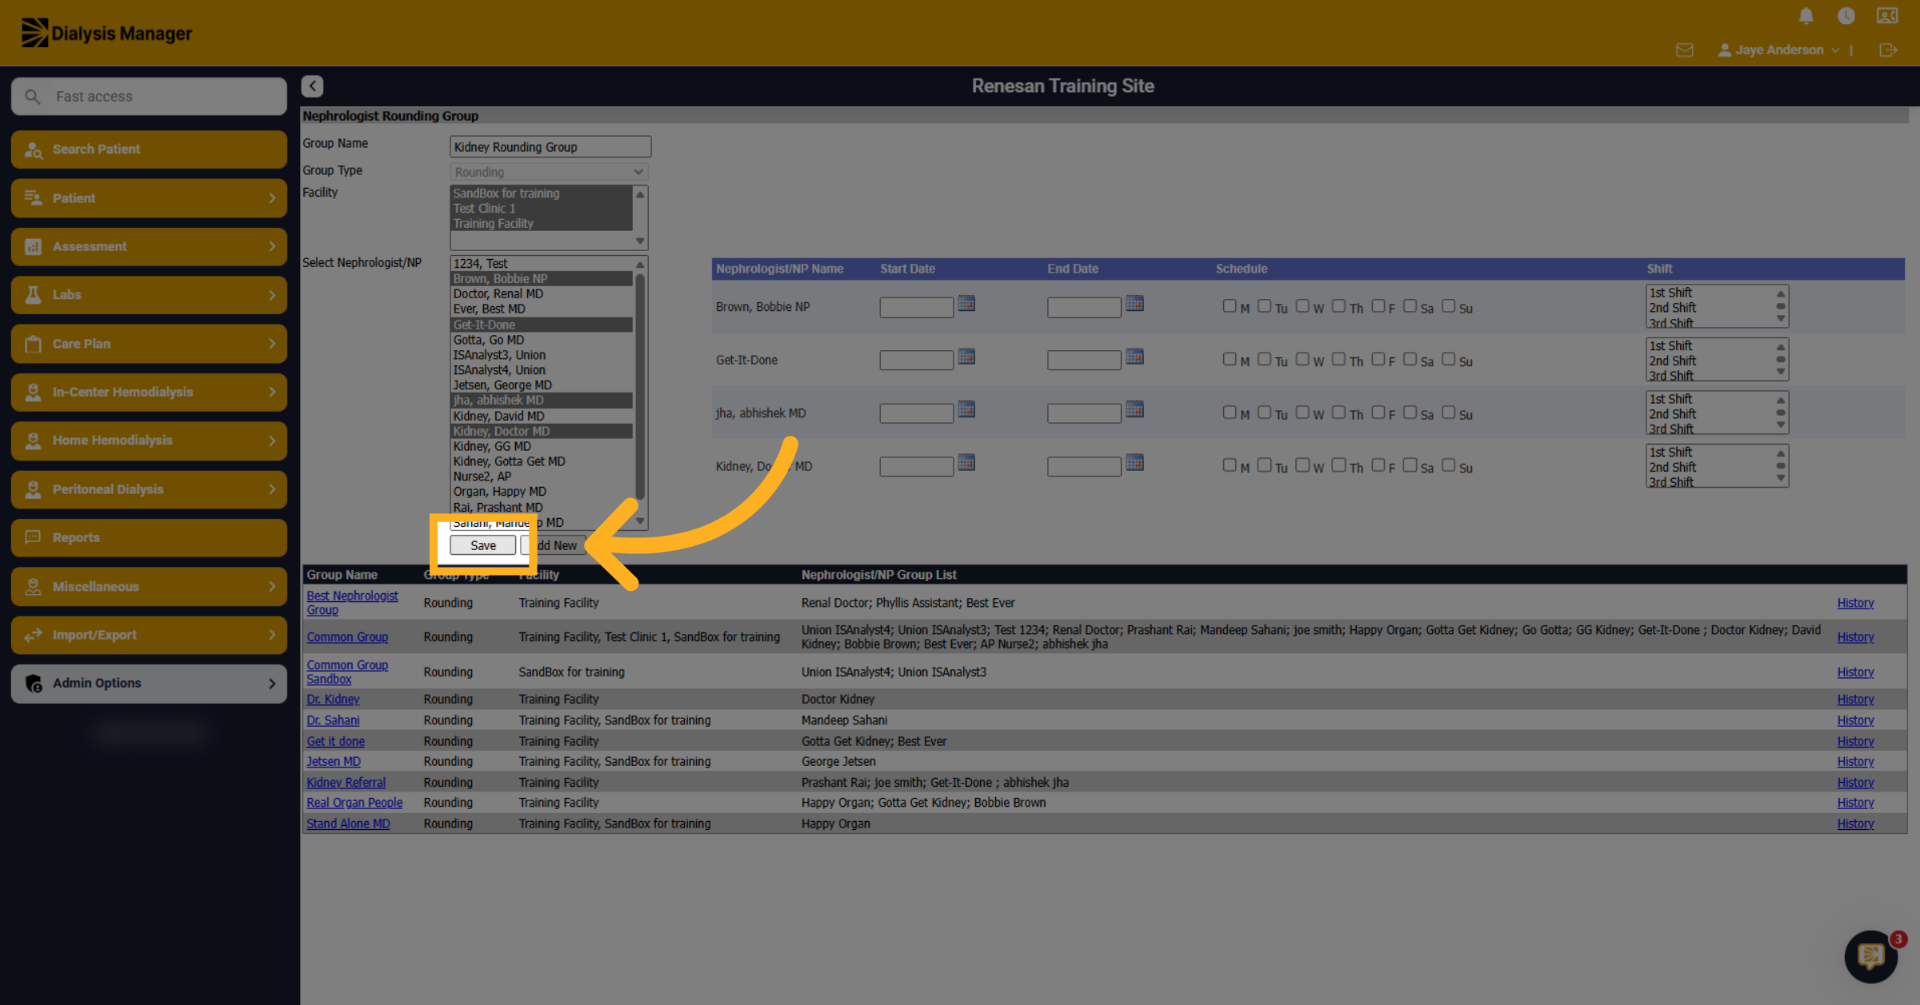Expand the In-Center Hemodialysis menu
The width and height of the screenshot is (1920, 1005).
tap(149, 393)
